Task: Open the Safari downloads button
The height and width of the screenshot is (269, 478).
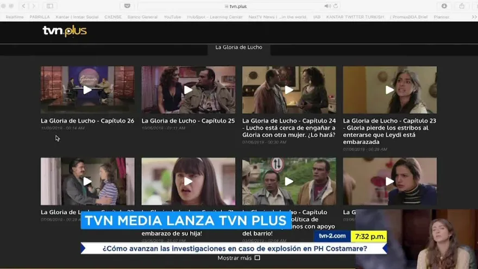Action: point(444,6)
